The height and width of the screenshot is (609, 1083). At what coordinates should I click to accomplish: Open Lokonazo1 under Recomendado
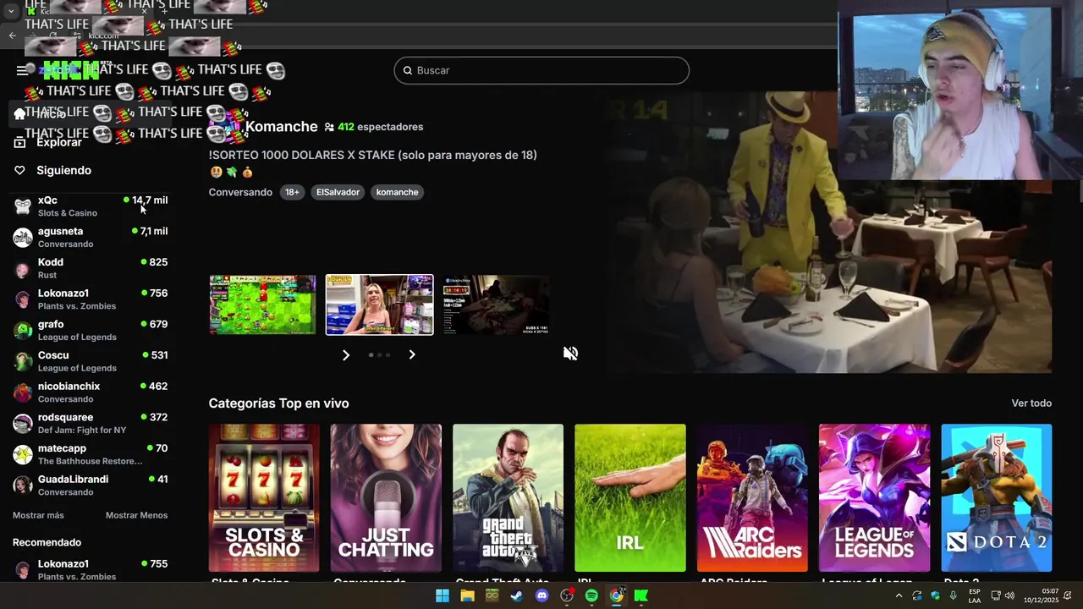pyautogui.click(x=91, y=569)
